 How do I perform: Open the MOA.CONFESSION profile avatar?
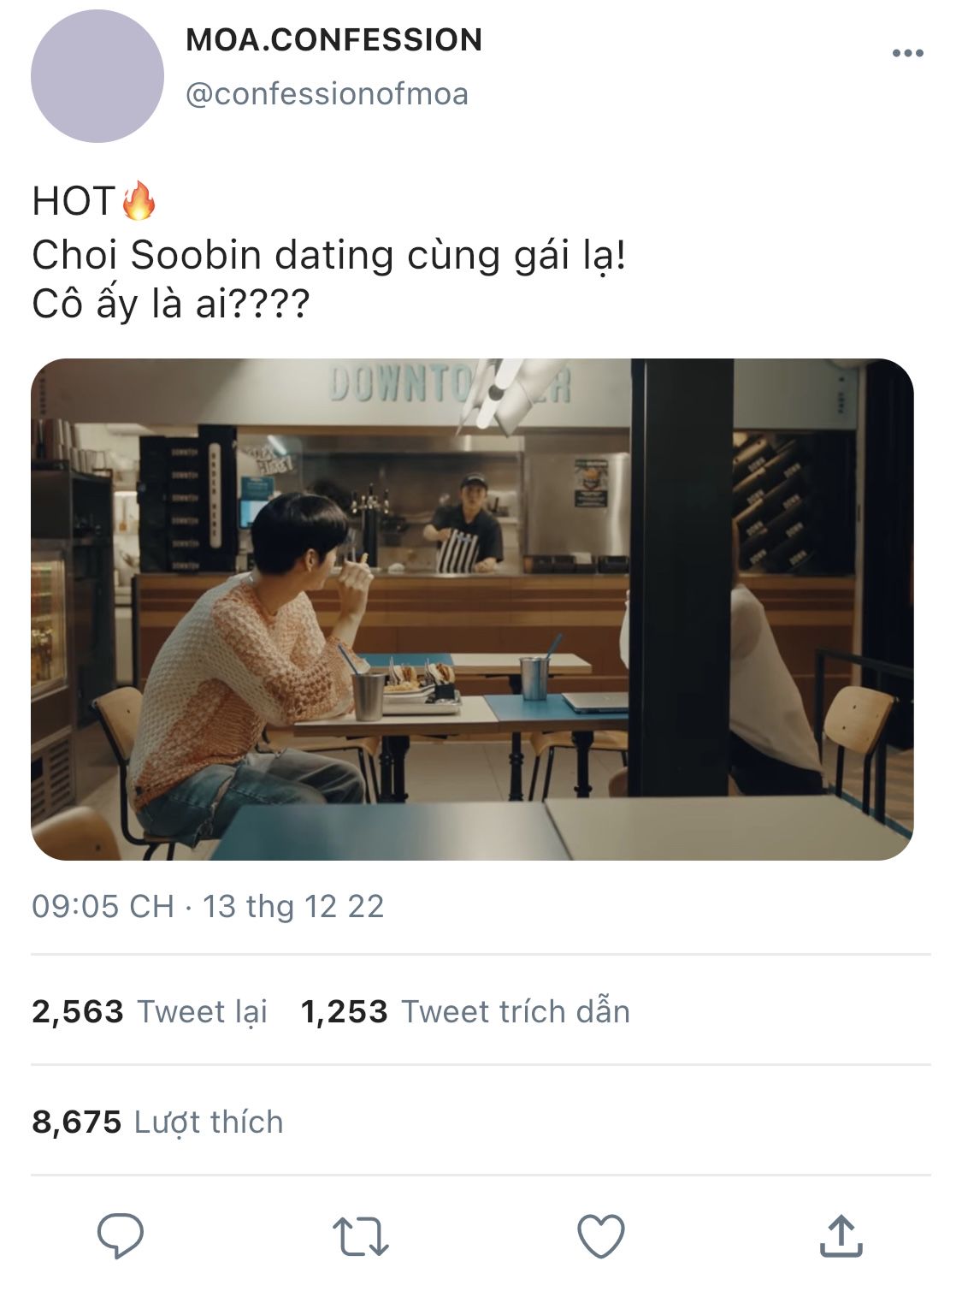[97, 76]
